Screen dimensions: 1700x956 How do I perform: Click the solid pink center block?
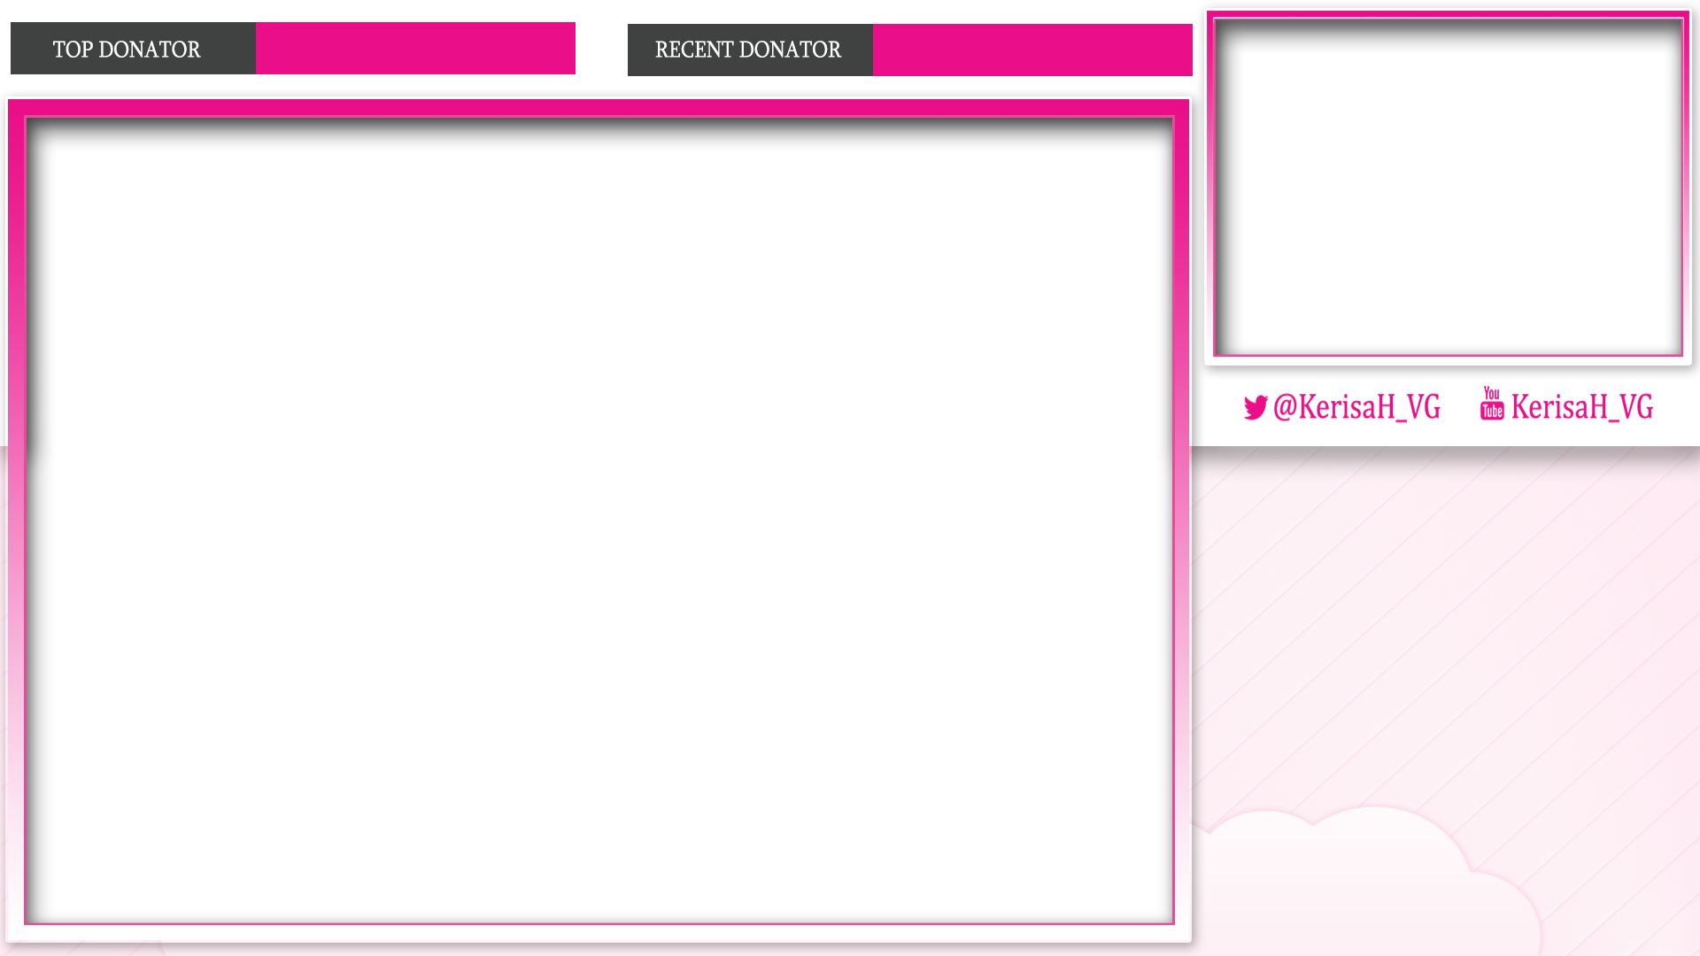(659, 572)
